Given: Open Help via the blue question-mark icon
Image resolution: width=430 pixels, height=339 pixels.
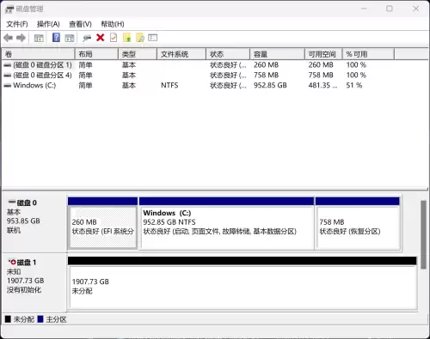Looking at the screenshot, I should click(56, 38).
